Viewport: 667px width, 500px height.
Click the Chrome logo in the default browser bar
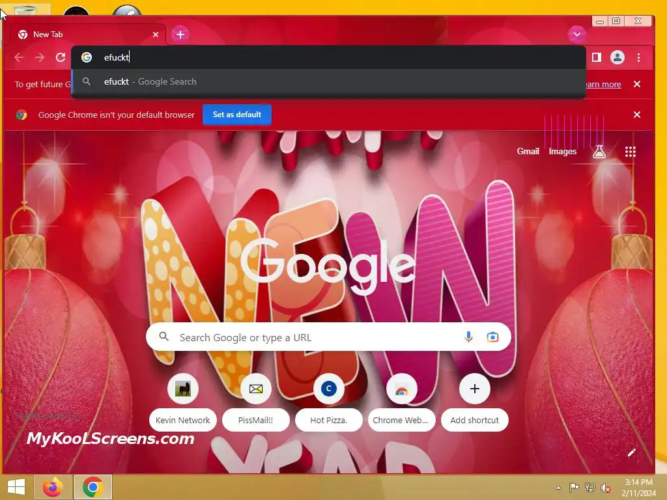21,115
